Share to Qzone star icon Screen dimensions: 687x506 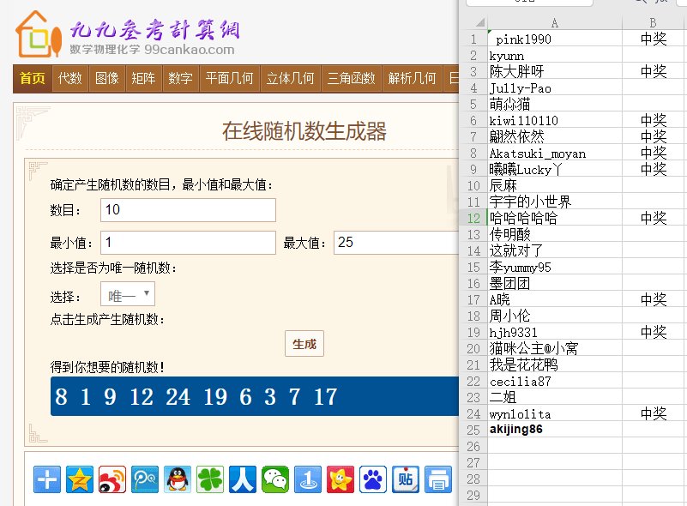tap(79, 479)
